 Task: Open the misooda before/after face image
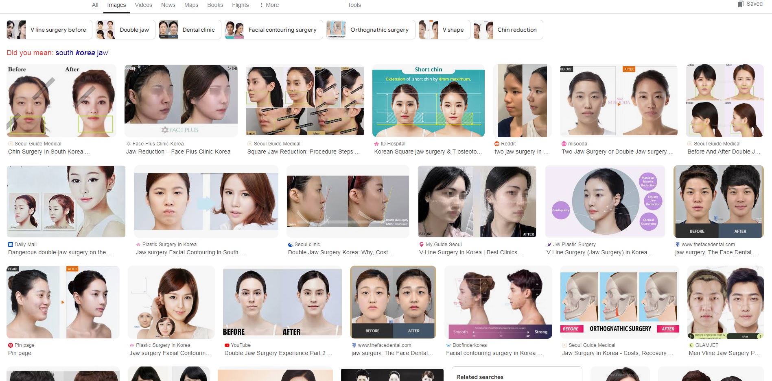pyautogui.click(x=619, y=101)
